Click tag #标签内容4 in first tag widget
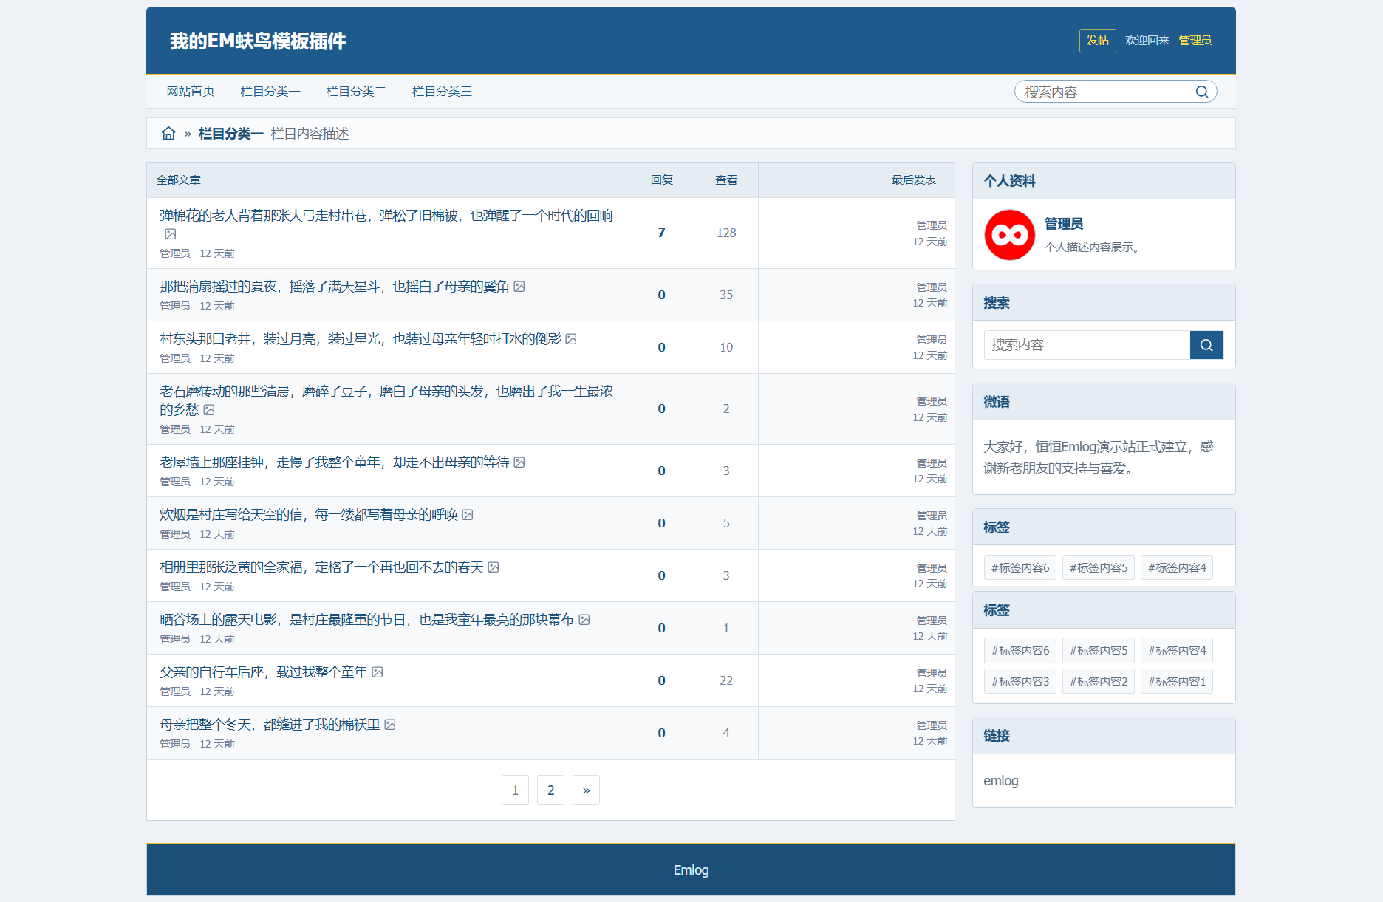This screenshot has width=1383, height=902. (1177, 568)
